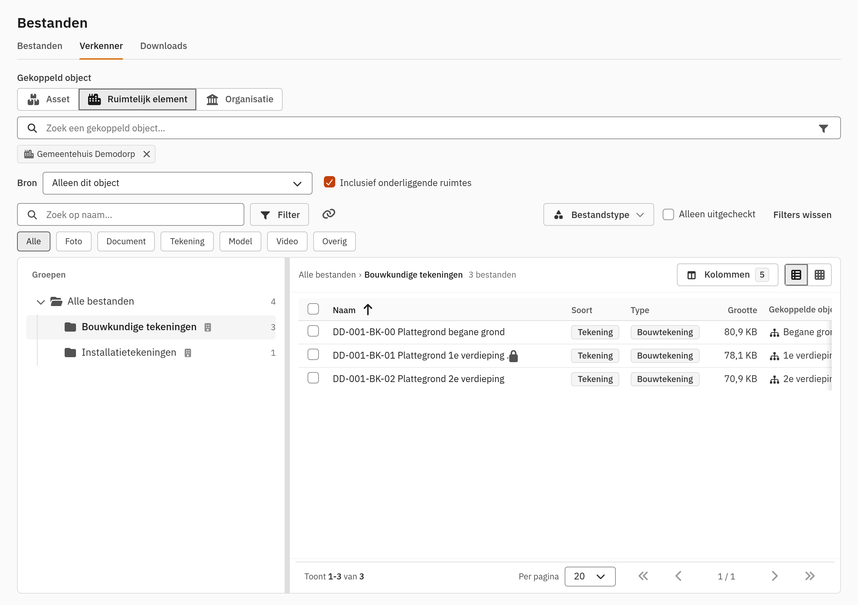This screenshot has width=858, height=605.
Task: Click the building icon next to Bouwkundige tekeningen
Action: tap(208, 327)
